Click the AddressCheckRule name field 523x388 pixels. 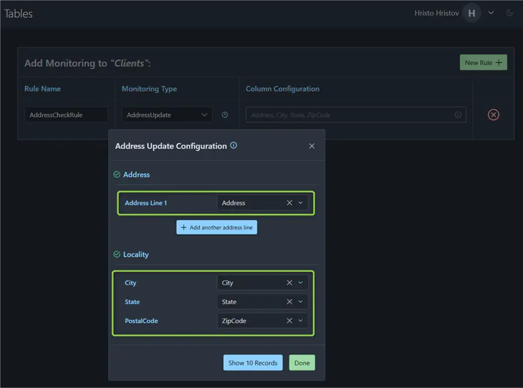pos(66,115)
